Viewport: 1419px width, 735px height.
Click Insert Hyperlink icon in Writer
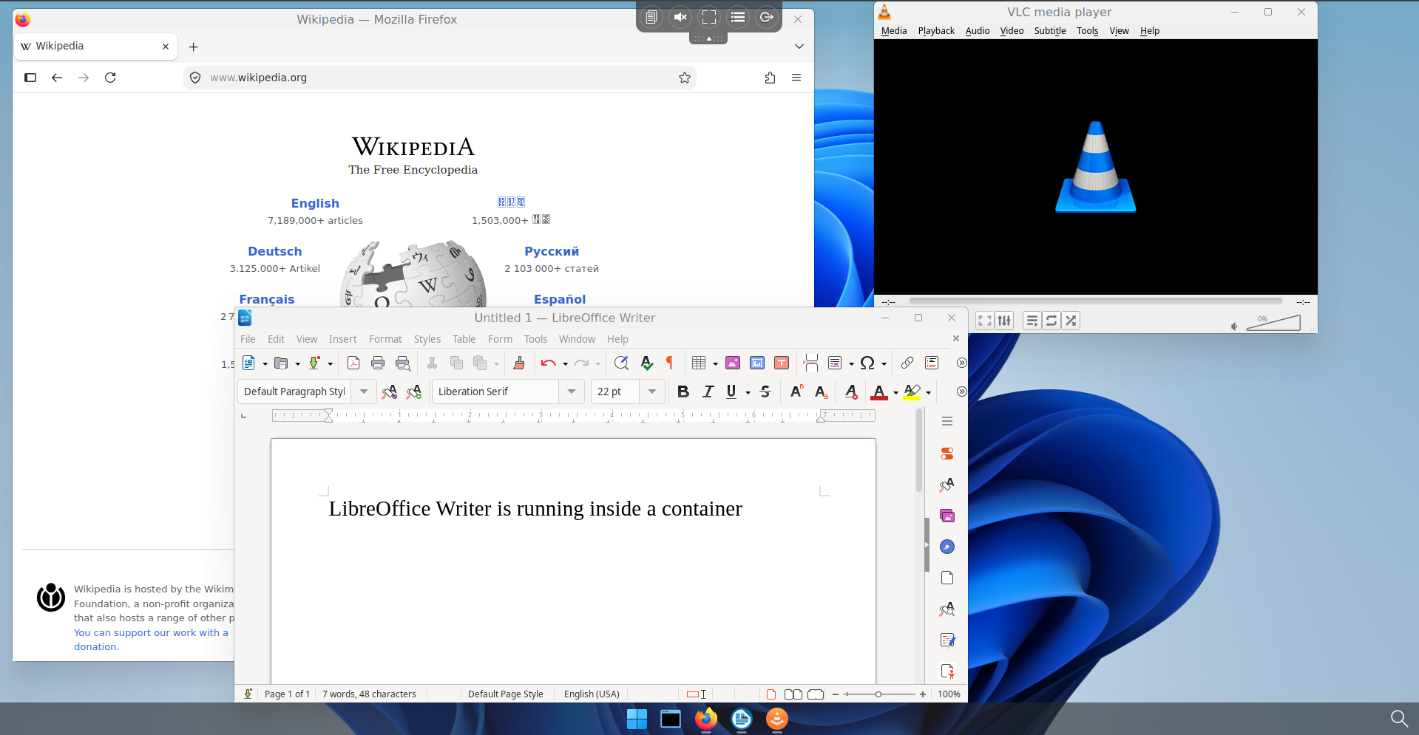pos(907,363)
